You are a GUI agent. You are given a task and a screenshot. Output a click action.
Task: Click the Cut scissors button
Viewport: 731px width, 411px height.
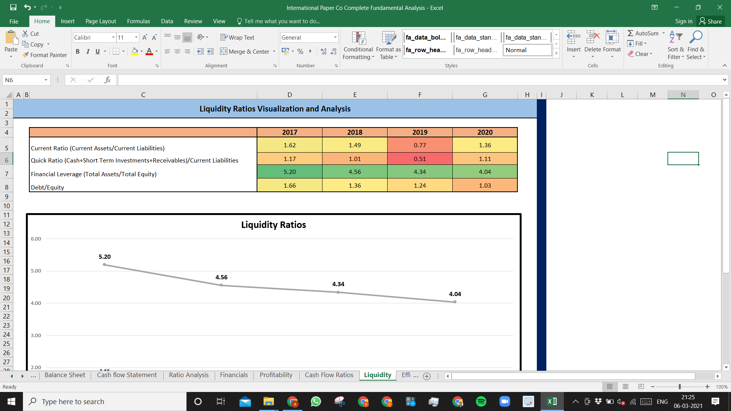pos(30,33)
